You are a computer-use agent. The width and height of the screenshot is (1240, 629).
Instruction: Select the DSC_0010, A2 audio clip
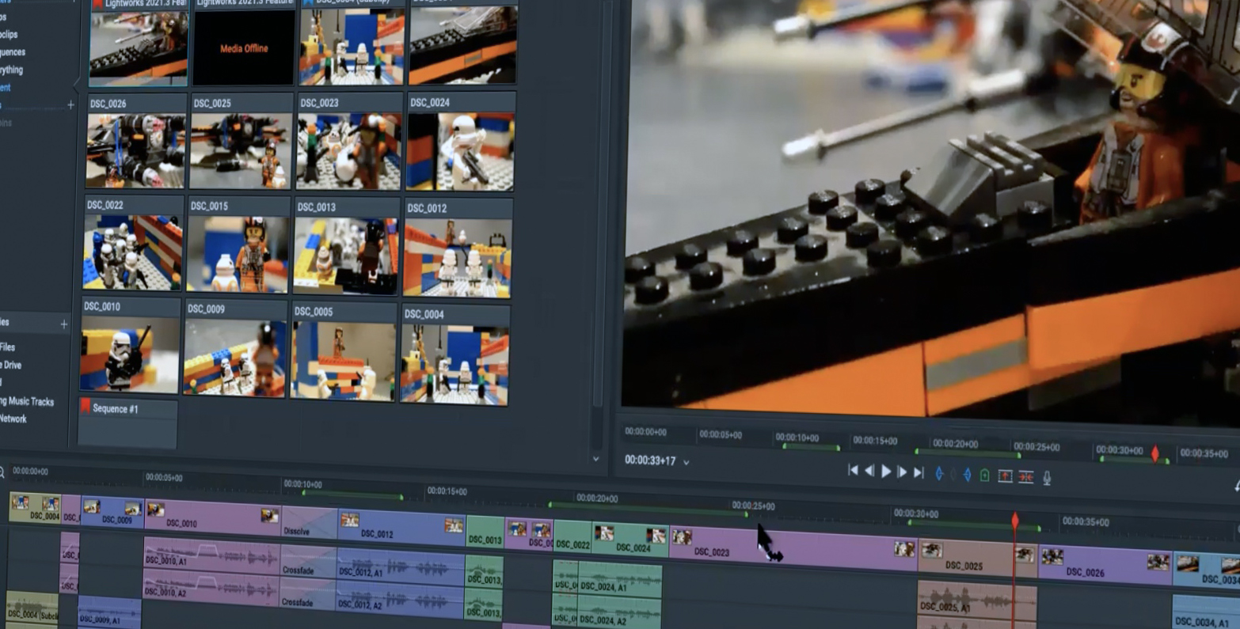tap(212, 586)
